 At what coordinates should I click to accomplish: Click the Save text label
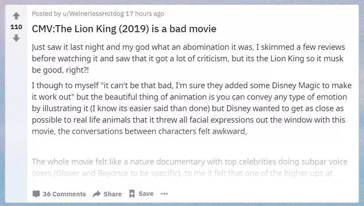146,194
